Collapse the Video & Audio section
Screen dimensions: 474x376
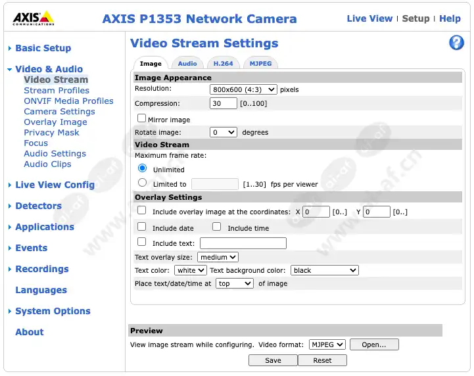[10, 69]
